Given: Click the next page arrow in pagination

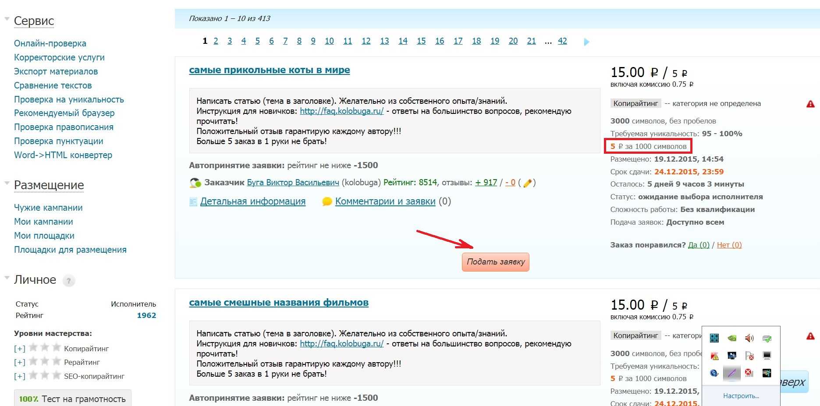Looking at the screenshot, I should pyautogui.click(x=586, y=42).
